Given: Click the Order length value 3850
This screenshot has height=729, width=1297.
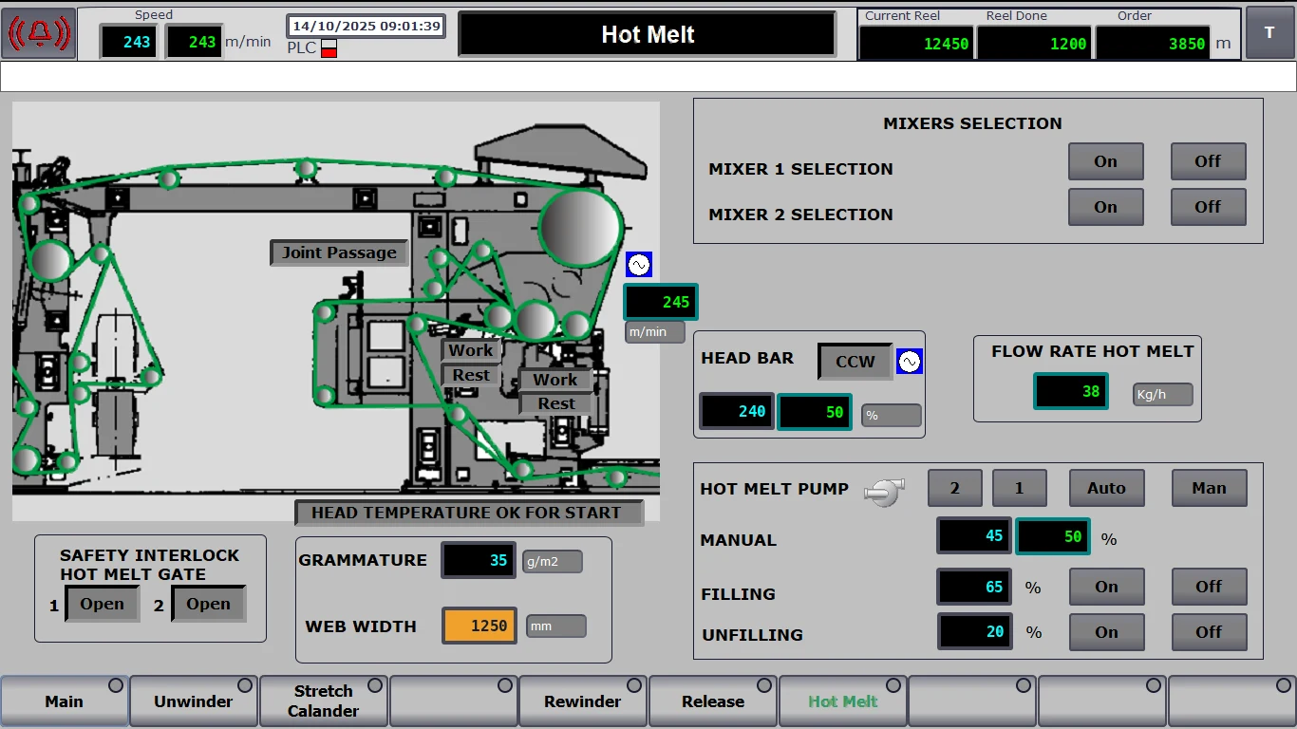Looking at the screenshot, I should click(1155, 43).
